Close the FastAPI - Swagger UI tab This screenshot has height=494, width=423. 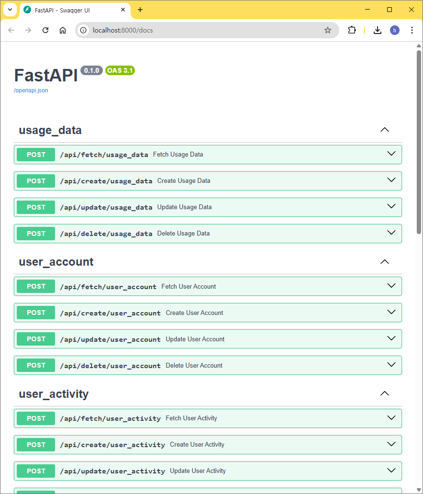(x=123, y=10)
